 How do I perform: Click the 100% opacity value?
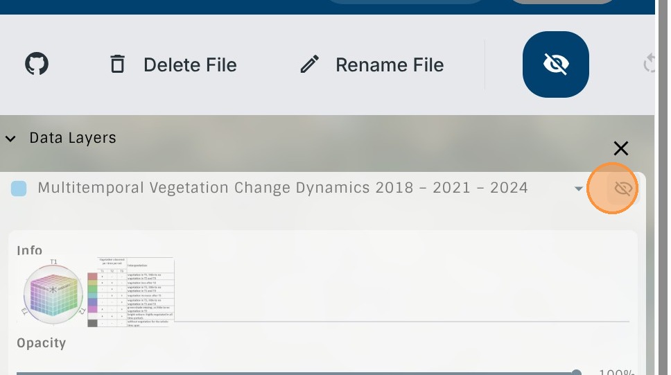pos(616,373)
